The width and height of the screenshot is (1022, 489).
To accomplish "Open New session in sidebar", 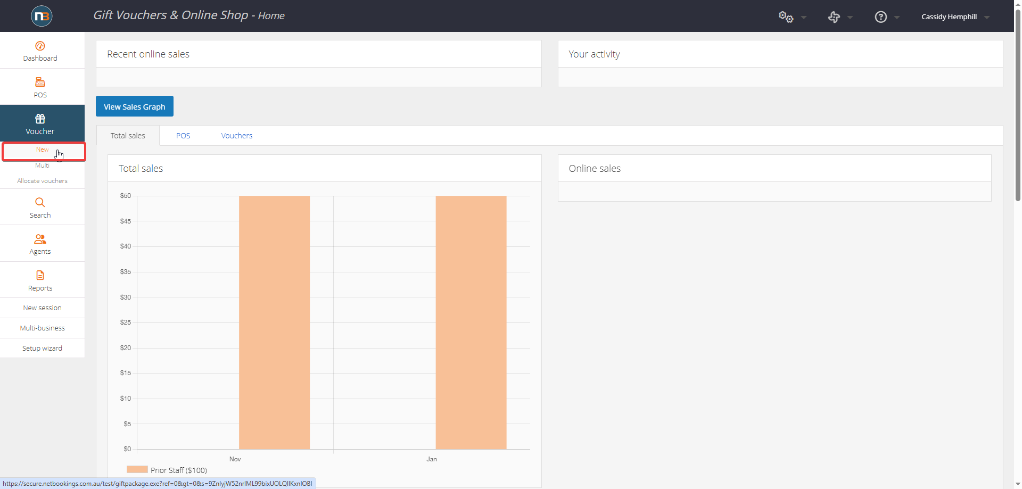I will point(43,308).
